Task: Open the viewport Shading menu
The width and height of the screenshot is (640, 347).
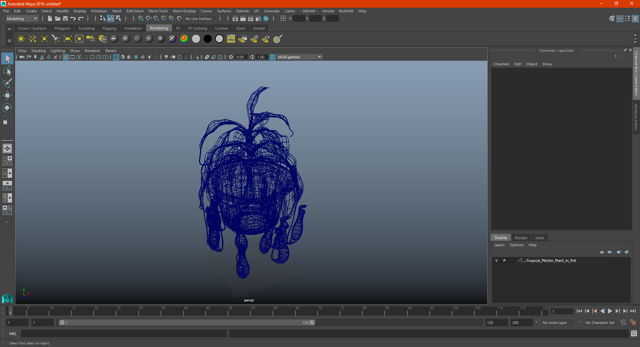Action: click(x=38, y=51)
